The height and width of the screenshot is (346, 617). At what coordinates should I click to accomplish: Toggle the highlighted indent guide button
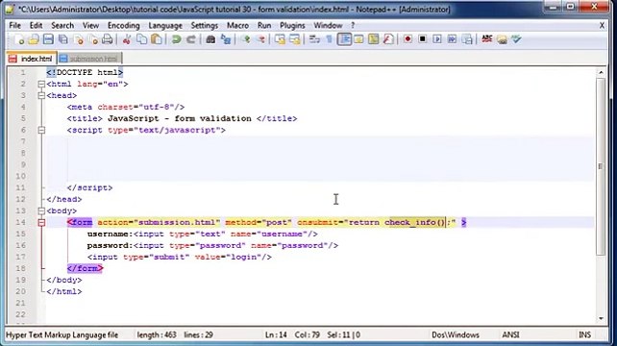pyautogui.click(x=344, y=39)
